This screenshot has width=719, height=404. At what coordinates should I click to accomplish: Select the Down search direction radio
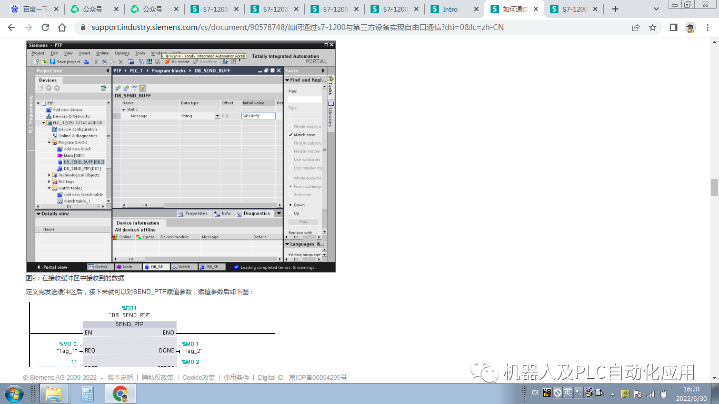tap(290, 205)
